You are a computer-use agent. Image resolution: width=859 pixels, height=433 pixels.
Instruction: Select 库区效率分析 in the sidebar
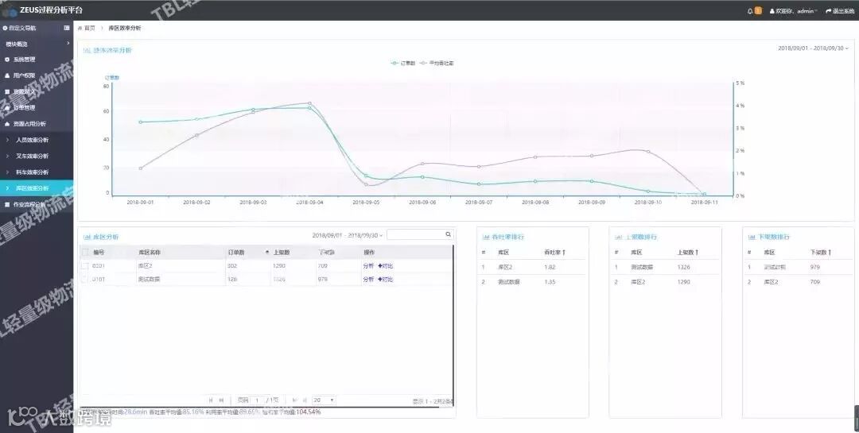[37, 188]
